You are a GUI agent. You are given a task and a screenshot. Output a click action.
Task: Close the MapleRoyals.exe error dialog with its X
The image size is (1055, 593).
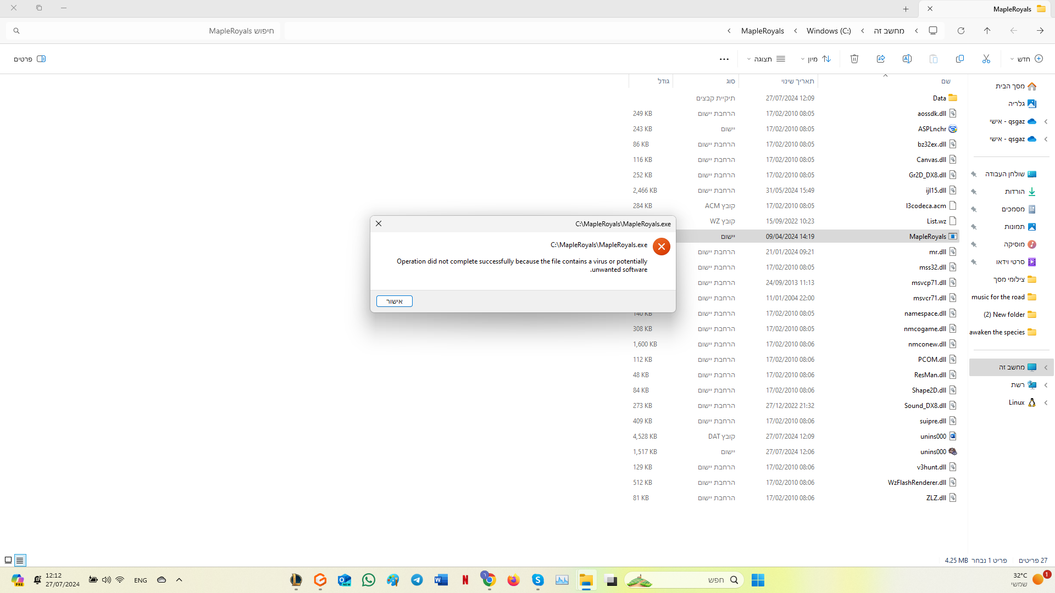click(x=379, y=223)
